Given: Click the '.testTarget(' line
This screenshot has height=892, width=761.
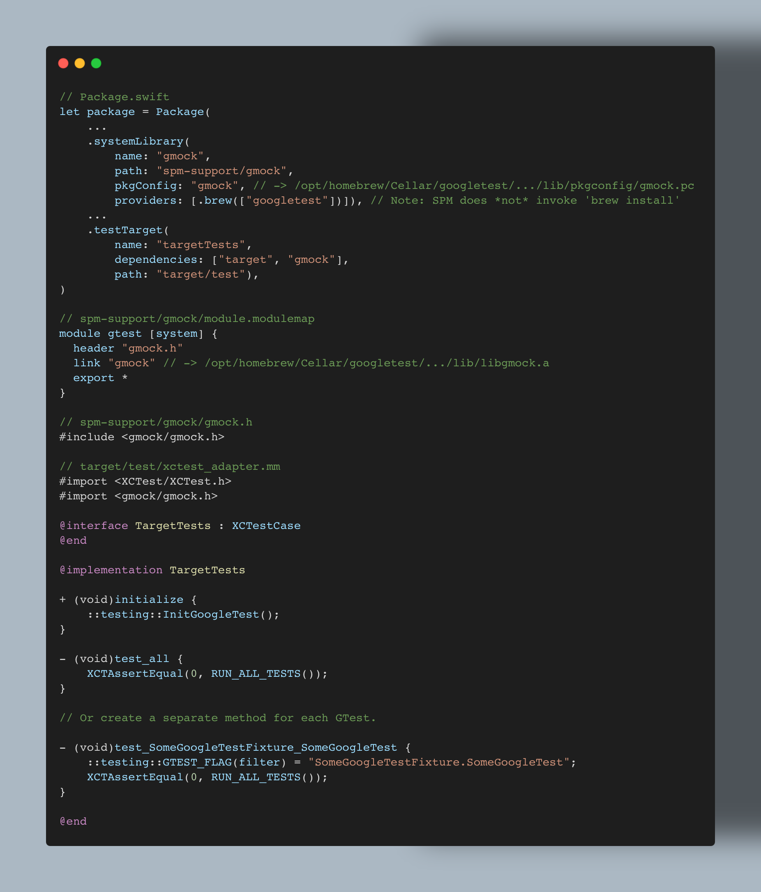Looking at the screenshot, I should pyautogui.click(x=128, y=230).
